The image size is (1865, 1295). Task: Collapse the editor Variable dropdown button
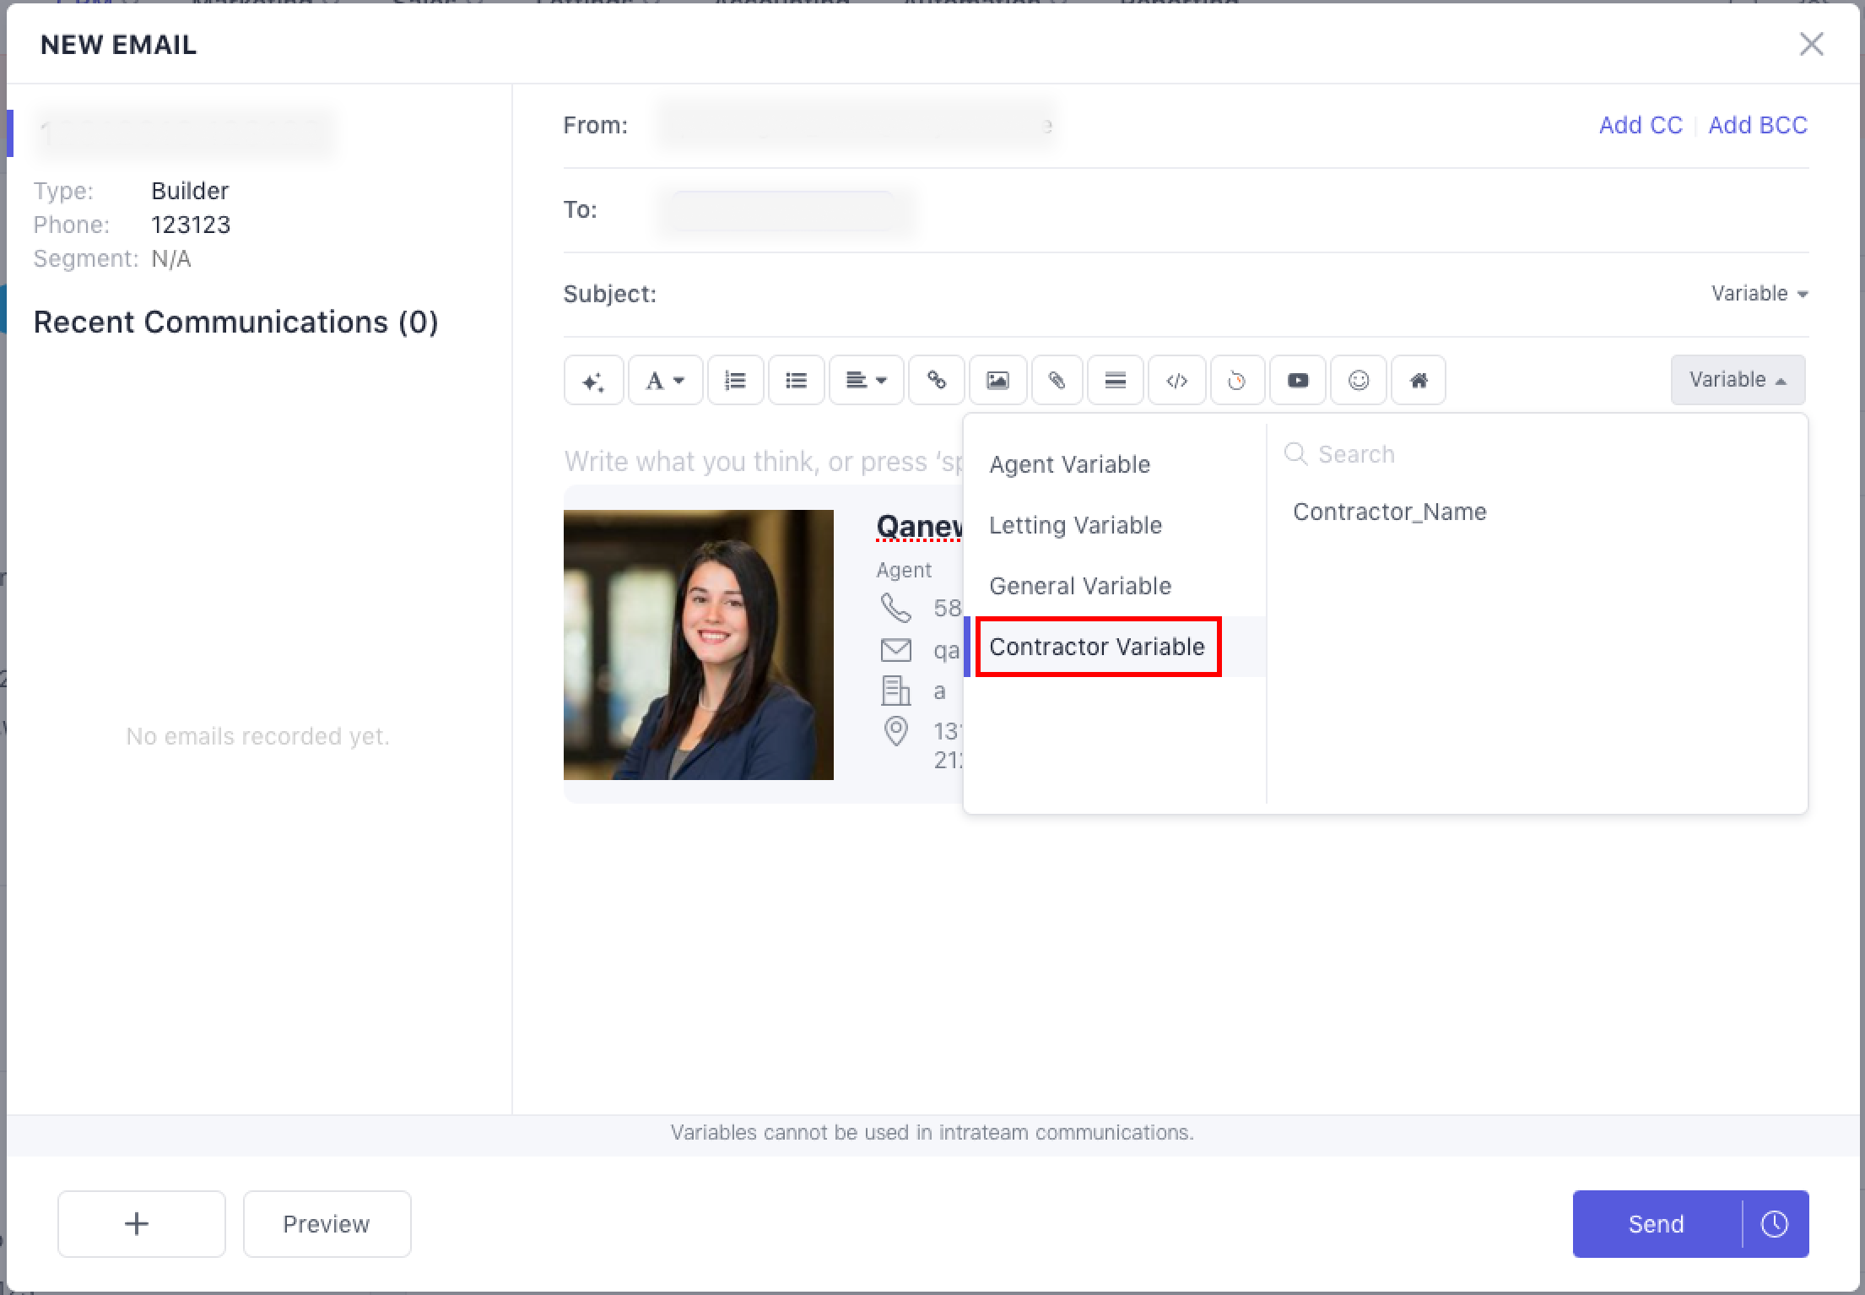(x=1738, y=380)
